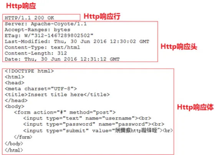Click the 'HTTP/1.1 200 OK' status line
Image resolution: width=217 pixels, height=155 pixels.
pyautogui.click(x=29, y=18)
